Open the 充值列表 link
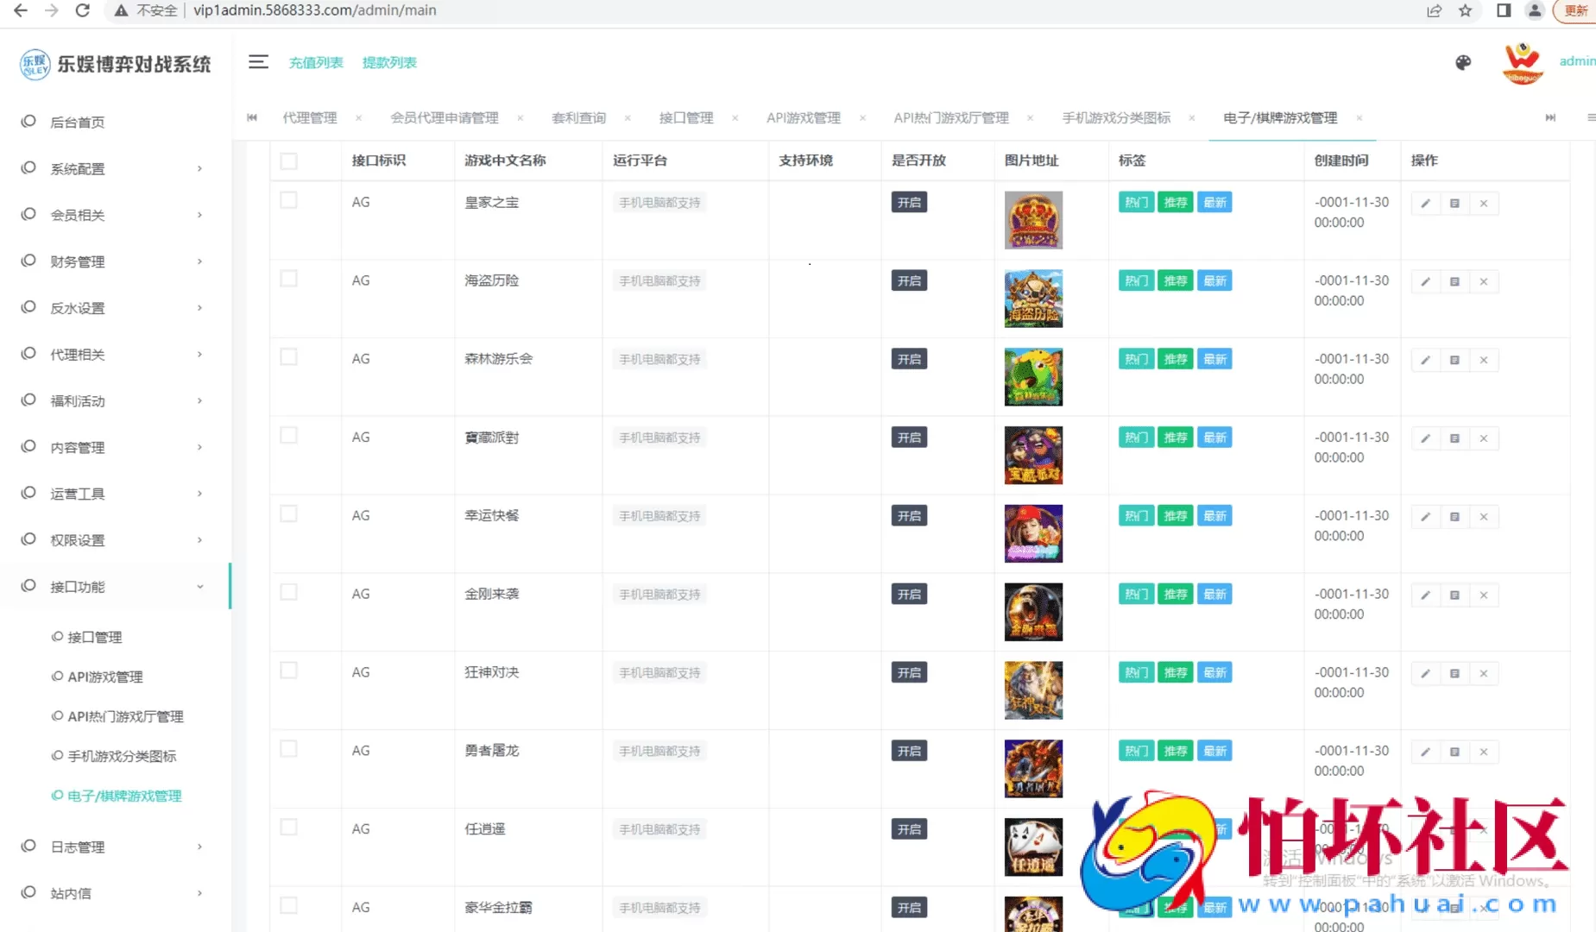 point(316,62)
